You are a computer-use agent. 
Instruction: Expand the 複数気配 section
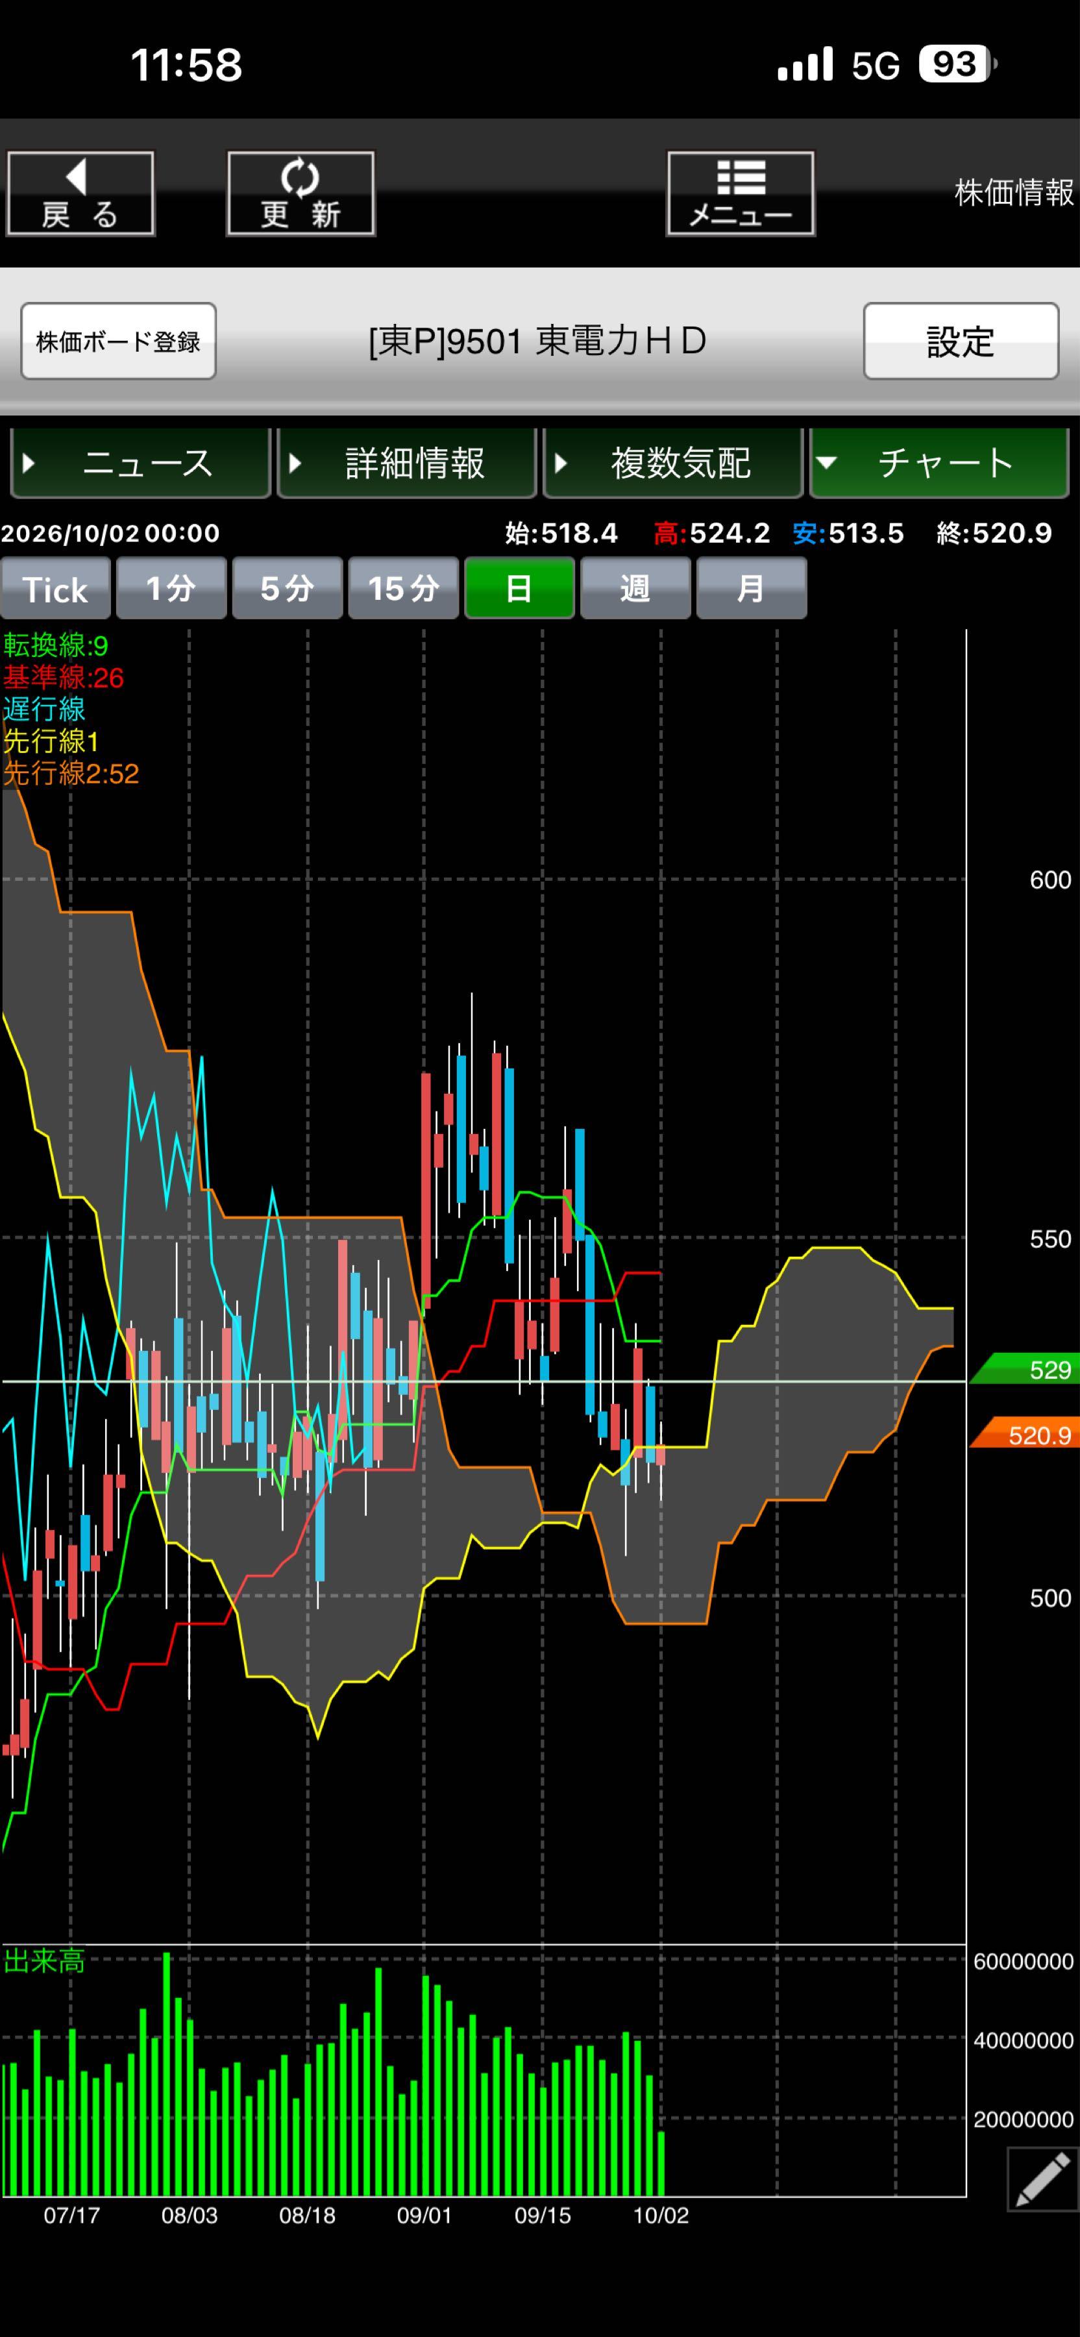coord(673,463)
